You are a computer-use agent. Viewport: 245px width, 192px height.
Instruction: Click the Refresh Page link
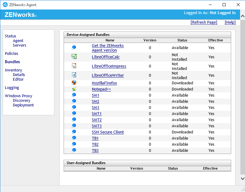coord(204,22)
